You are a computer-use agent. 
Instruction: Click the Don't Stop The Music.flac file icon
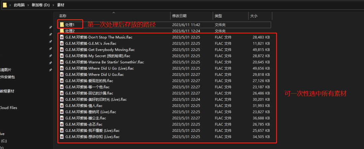(x=62, y=37)
